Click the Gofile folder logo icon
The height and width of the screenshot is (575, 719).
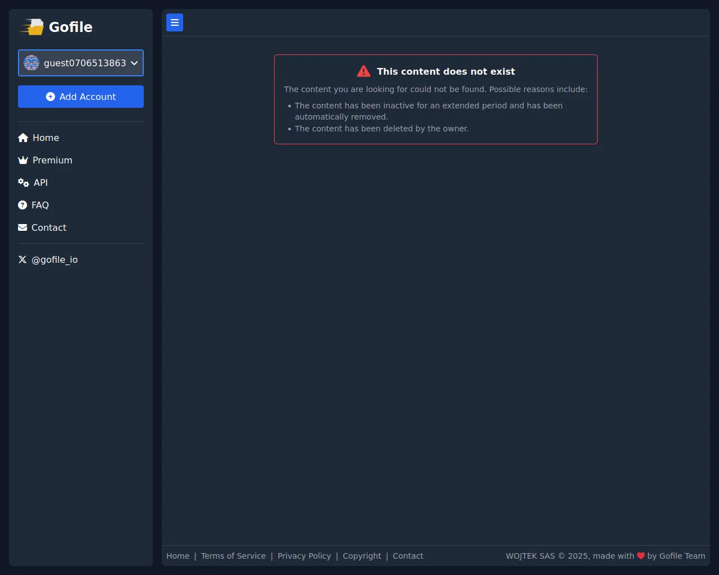pos(32,27)
